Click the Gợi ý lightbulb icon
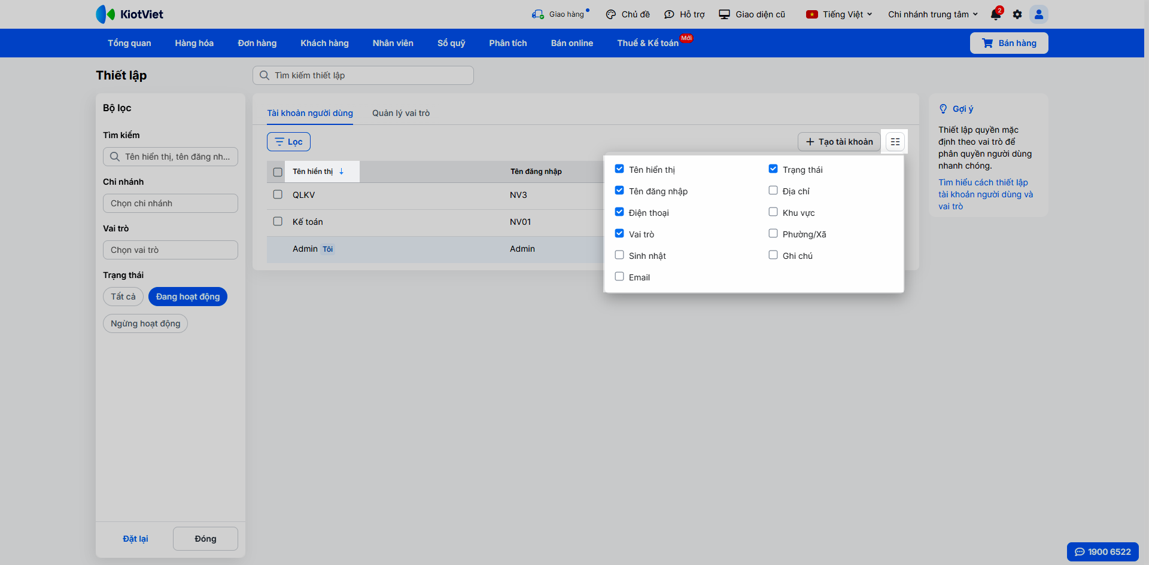The width and height of the screenshot is (1149, 565). (x=943, y=109)
